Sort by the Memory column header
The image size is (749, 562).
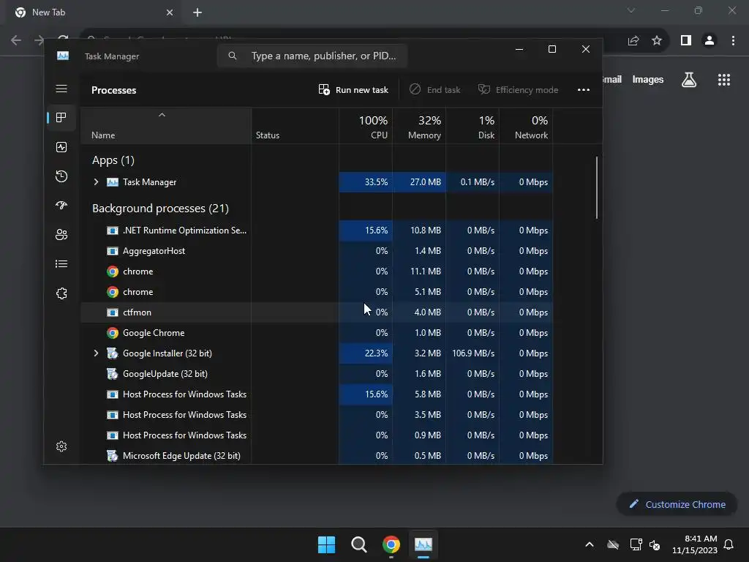pyautogui.click(x=419, y=127)
